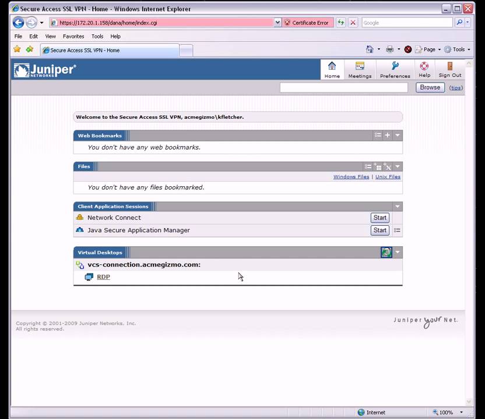Select the Secure Access SSL VPN tab
The height and width of the screenshot is (419, 485).
pyautogui.click(x=110, y=50)
